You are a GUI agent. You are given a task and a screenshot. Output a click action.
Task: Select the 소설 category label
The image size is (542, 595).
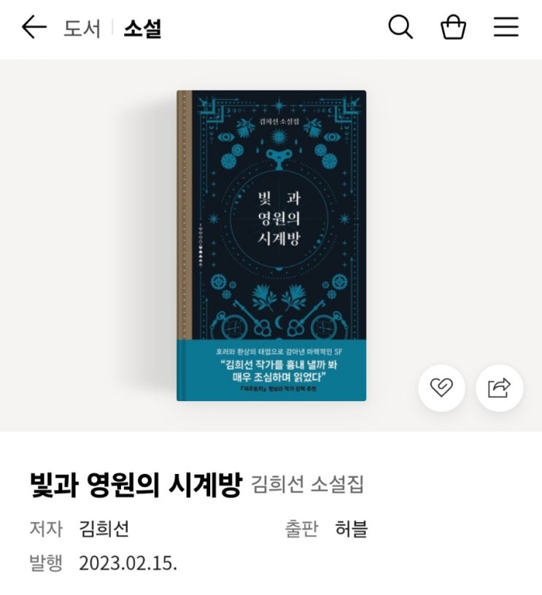click(143, 28)
